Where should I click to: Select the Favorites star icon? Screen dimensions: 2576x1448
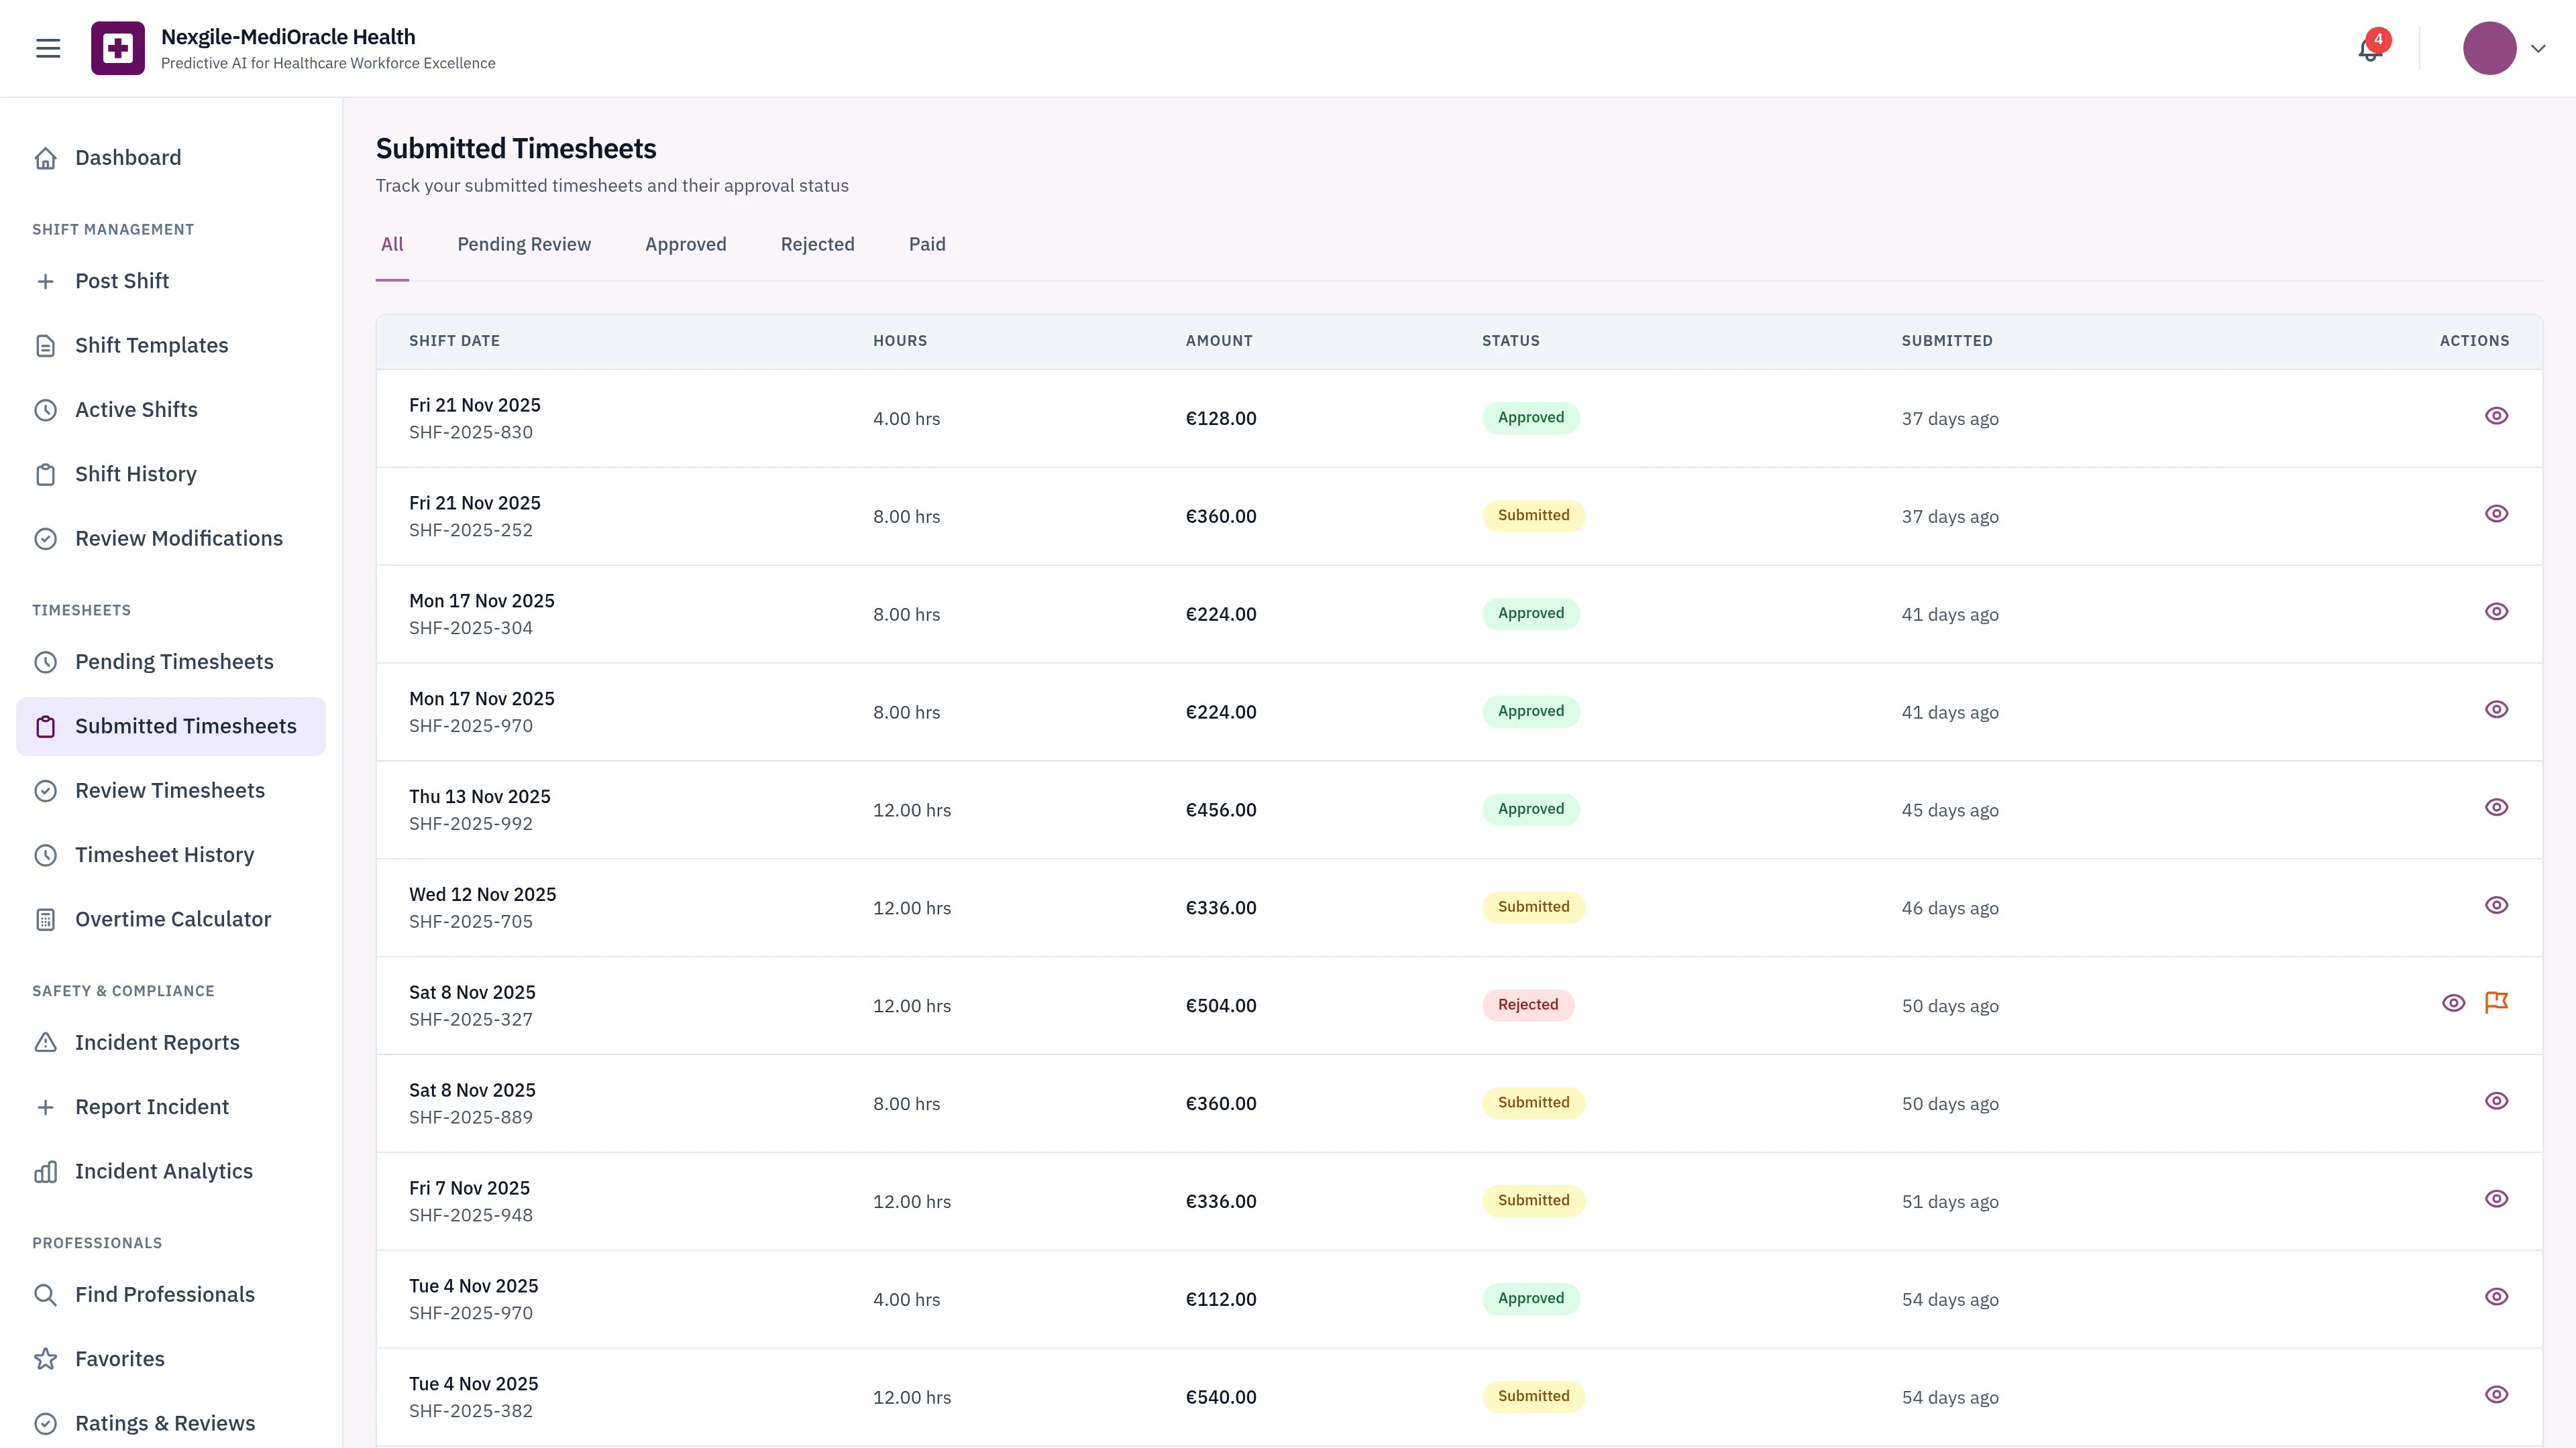(46, 1358)
